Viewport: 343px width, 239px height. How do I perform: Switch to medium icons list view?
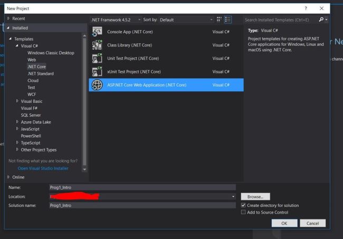[x=228, y=20]
